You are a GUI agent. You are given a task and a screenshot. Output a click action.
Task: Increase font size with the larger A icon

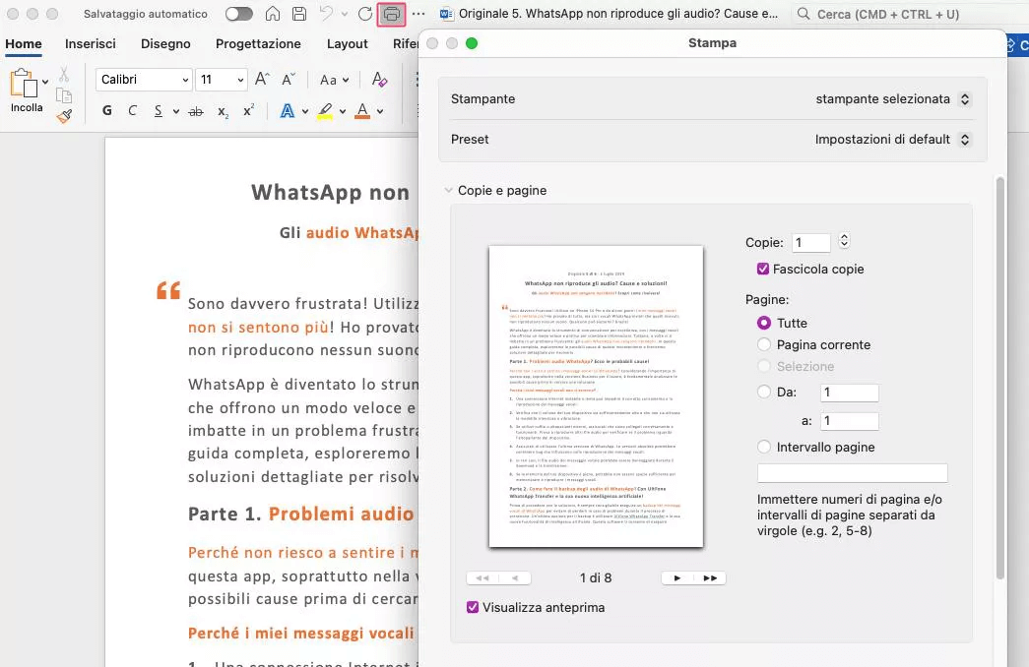pyautogui.click(x=262, y=80)
